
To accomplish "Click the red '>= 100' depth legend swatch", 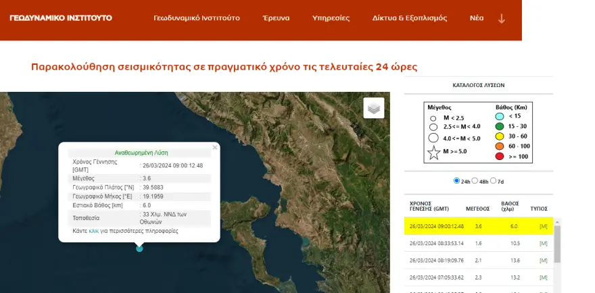I will (x=500, y=157).
